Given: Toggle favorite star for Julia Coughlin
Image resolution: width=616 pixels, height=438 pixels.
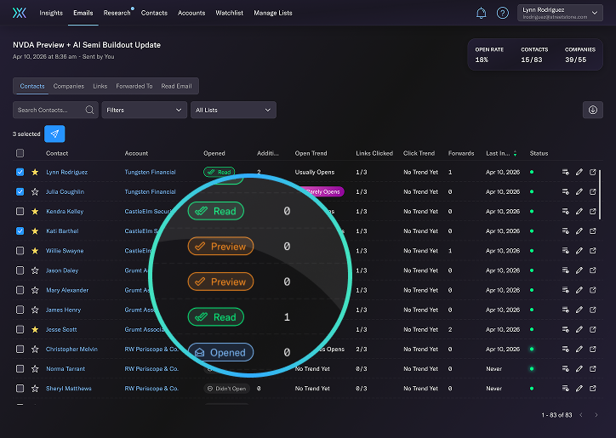Looking at the screenshot, I should [35, 192].
